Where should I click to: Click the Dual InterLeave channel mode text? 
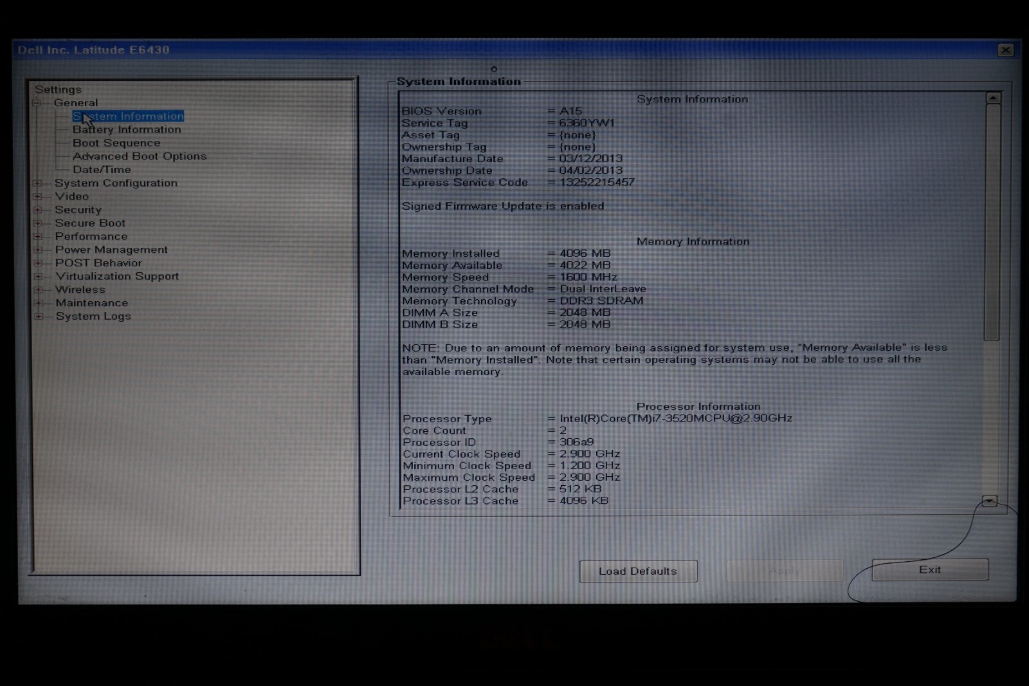pyautogui.click(x=603, y=289)
